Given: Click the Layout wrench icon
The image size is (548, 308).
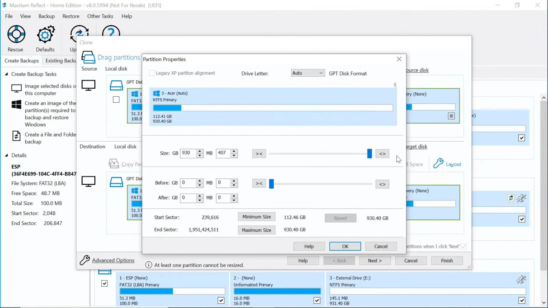Looking at the screenshot, I should pos(438,163).
